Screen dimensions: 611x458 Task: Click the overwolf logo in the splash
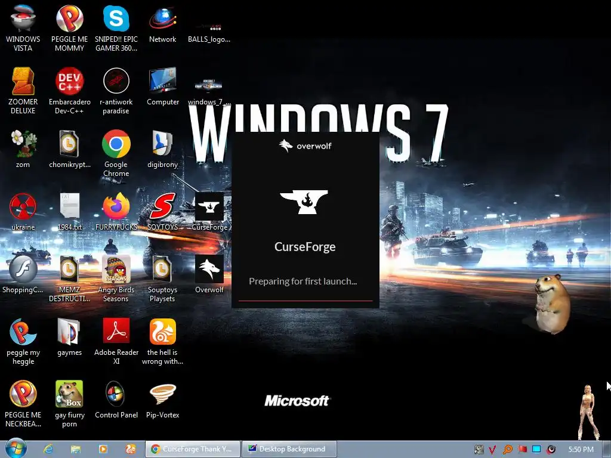point(305,146)
